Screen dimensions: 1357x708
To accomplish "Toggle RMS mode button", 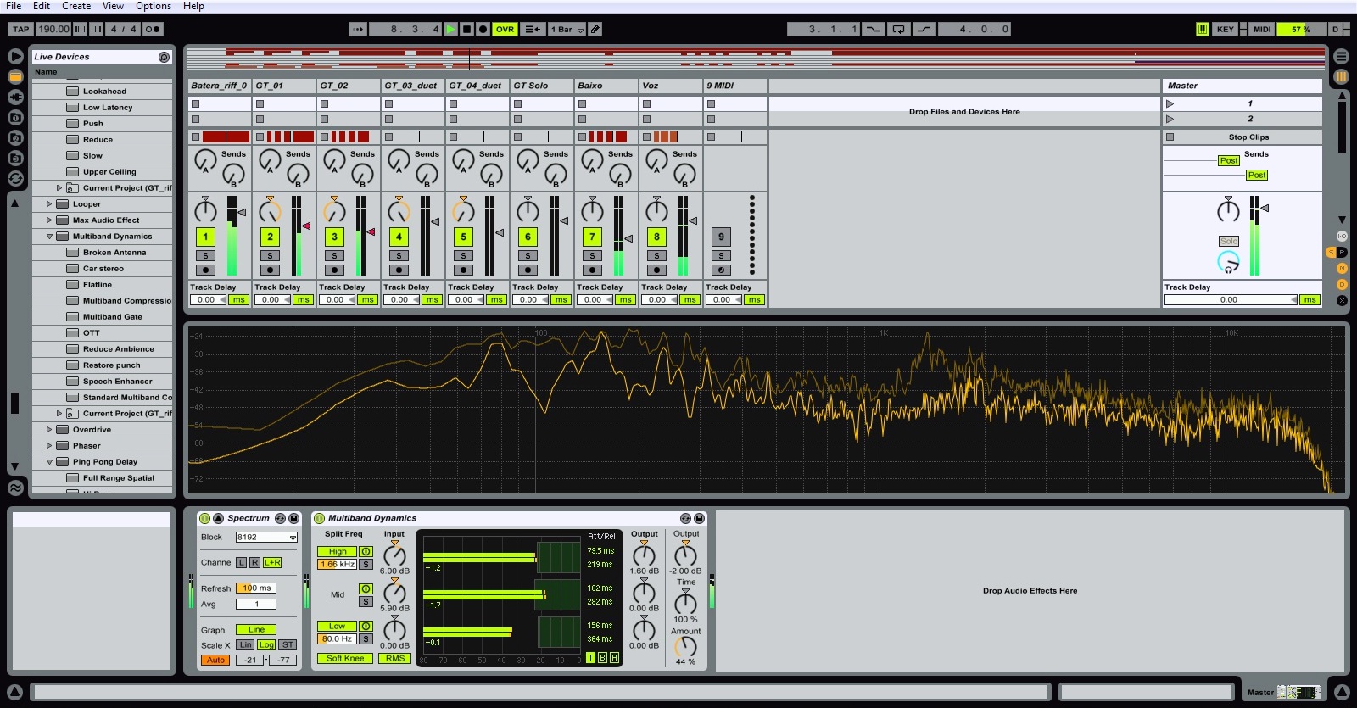I will (x=395, y=658).
